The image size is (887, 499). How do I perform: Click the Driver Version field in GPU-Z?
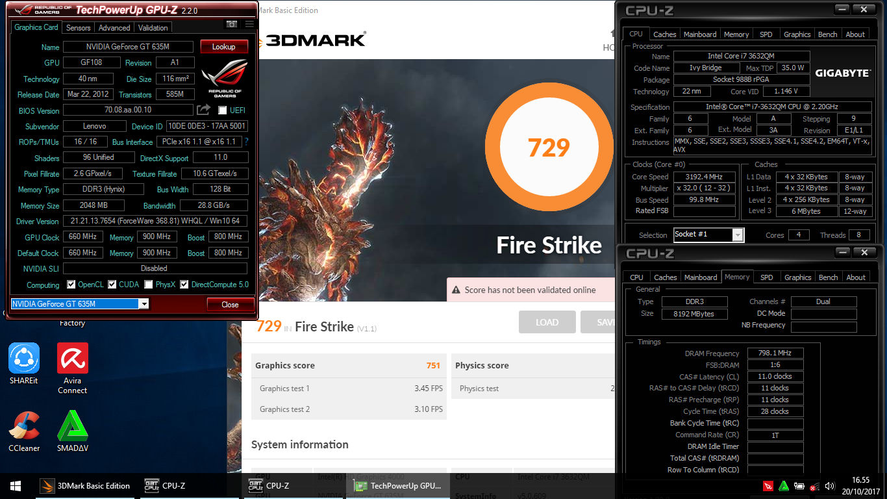155,221
